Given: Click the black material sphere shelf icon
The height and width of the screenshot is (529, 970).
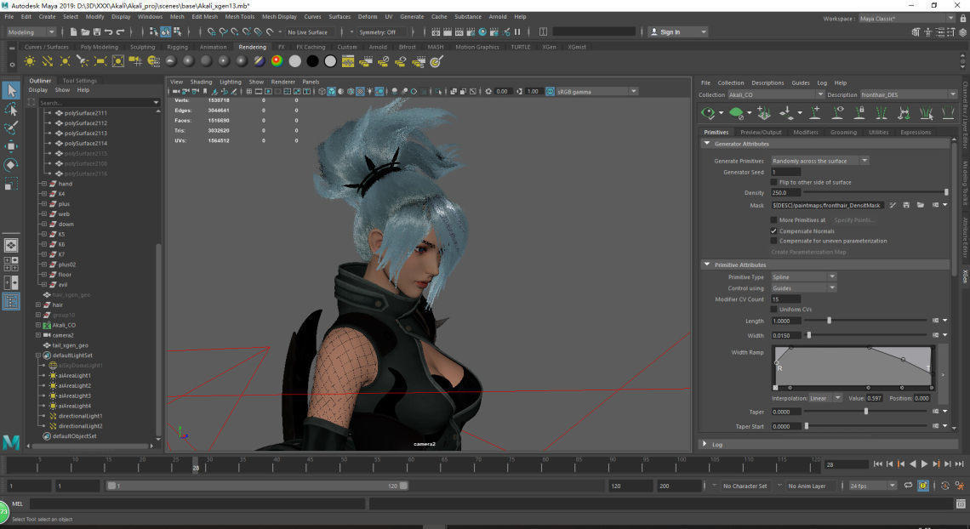Looking at the screenshot, I should 312,60.
